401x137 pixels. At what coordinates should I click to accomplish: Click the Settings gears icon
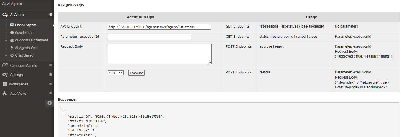[5, 75]
